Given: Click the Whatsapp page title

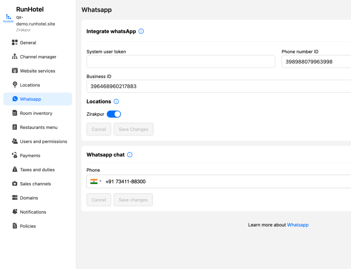Looking at the screenshot, I should [x=96, y=10].
